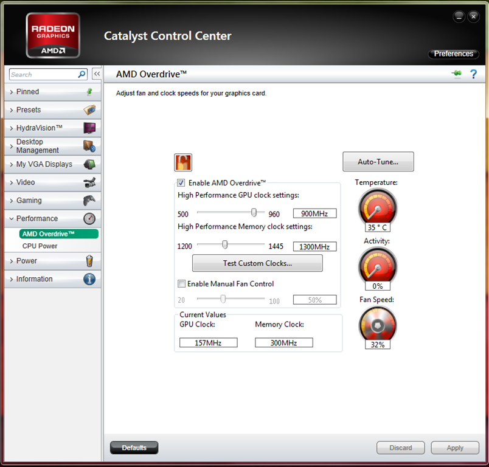Click the 900MHz GPU clock value box
The image size is (489, 467).
pyautogui.click(x=314, y=213)
